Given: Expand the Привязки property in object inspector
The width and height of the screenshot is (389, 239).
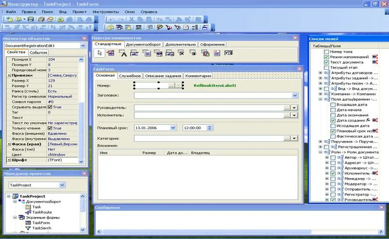Looking at the screenshot, I should pos(9,75).
